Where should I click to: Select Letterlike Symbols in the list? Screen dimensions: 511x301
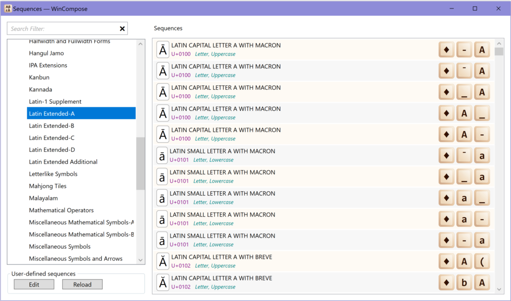(53, 174)
